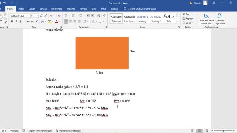The height and width of the screenshot is (133, 237).
Task: Expand the Styles gallery
Action: coord(177,22)
